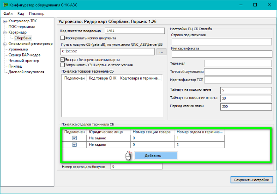Viewport: 277px width, 194px height.
Task: Open the Файл menu
Action: click(8, 14)
